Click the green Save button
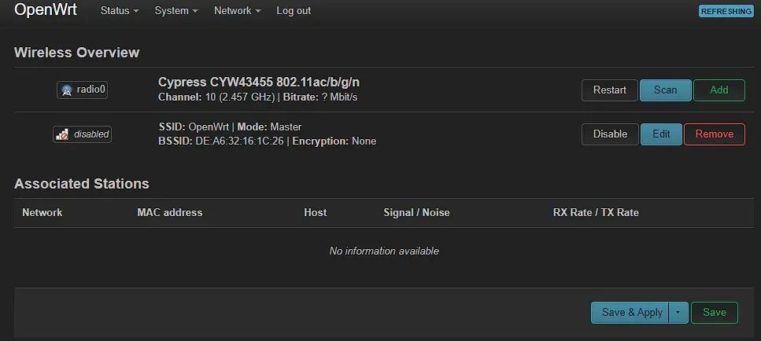Screen dimensions: 761x341 pos(714,313)
